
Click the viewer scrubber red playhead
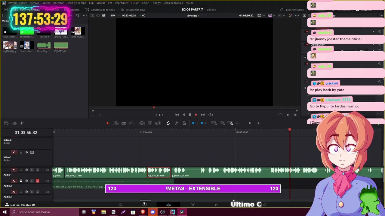click(x=154, y=107)
